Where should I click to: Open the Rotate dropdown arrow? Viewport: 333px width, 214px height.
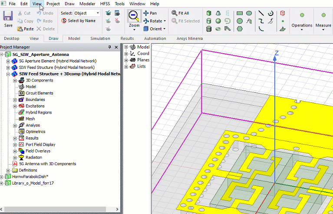coord(165,21)
